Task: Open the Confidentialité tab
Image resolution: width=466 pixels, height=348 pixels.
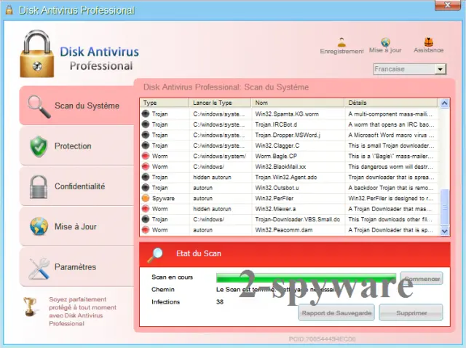Action: point(76,186)
